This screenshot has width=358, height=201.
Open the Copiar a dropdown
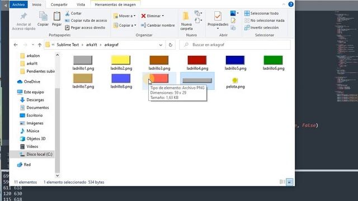point(125,25)
